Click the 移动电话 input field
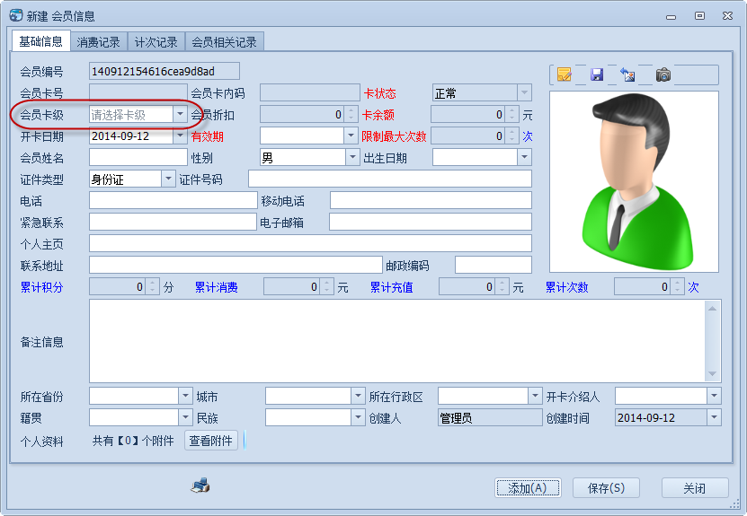This screenshot has height=516, width=747. tap(431, 201)
